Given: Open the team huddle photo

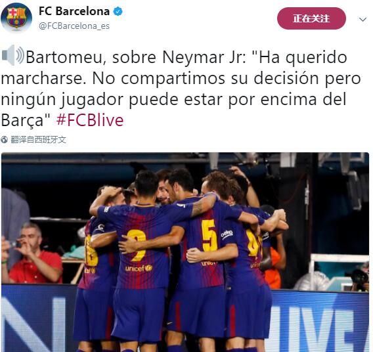Looking at the screenshot, I should click(x=185, y=252).
